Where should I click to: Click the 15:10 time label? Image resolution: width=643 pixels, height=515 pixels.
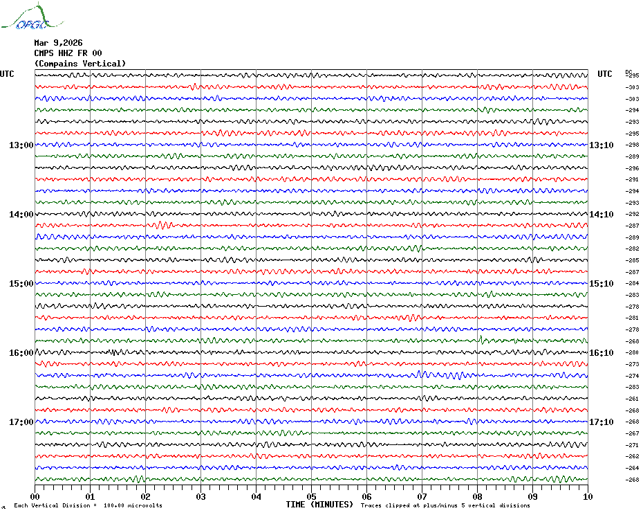tap(602, 284)
